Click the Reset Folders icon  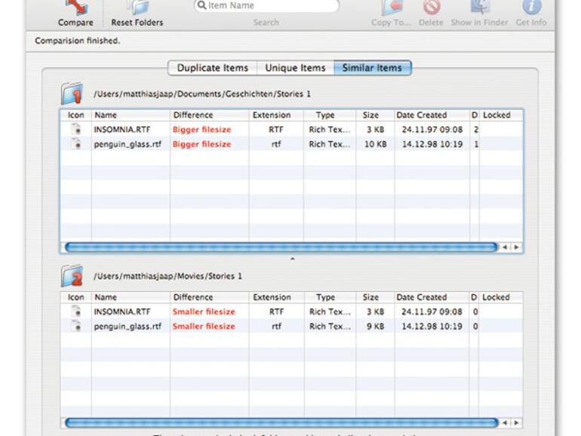137,8
